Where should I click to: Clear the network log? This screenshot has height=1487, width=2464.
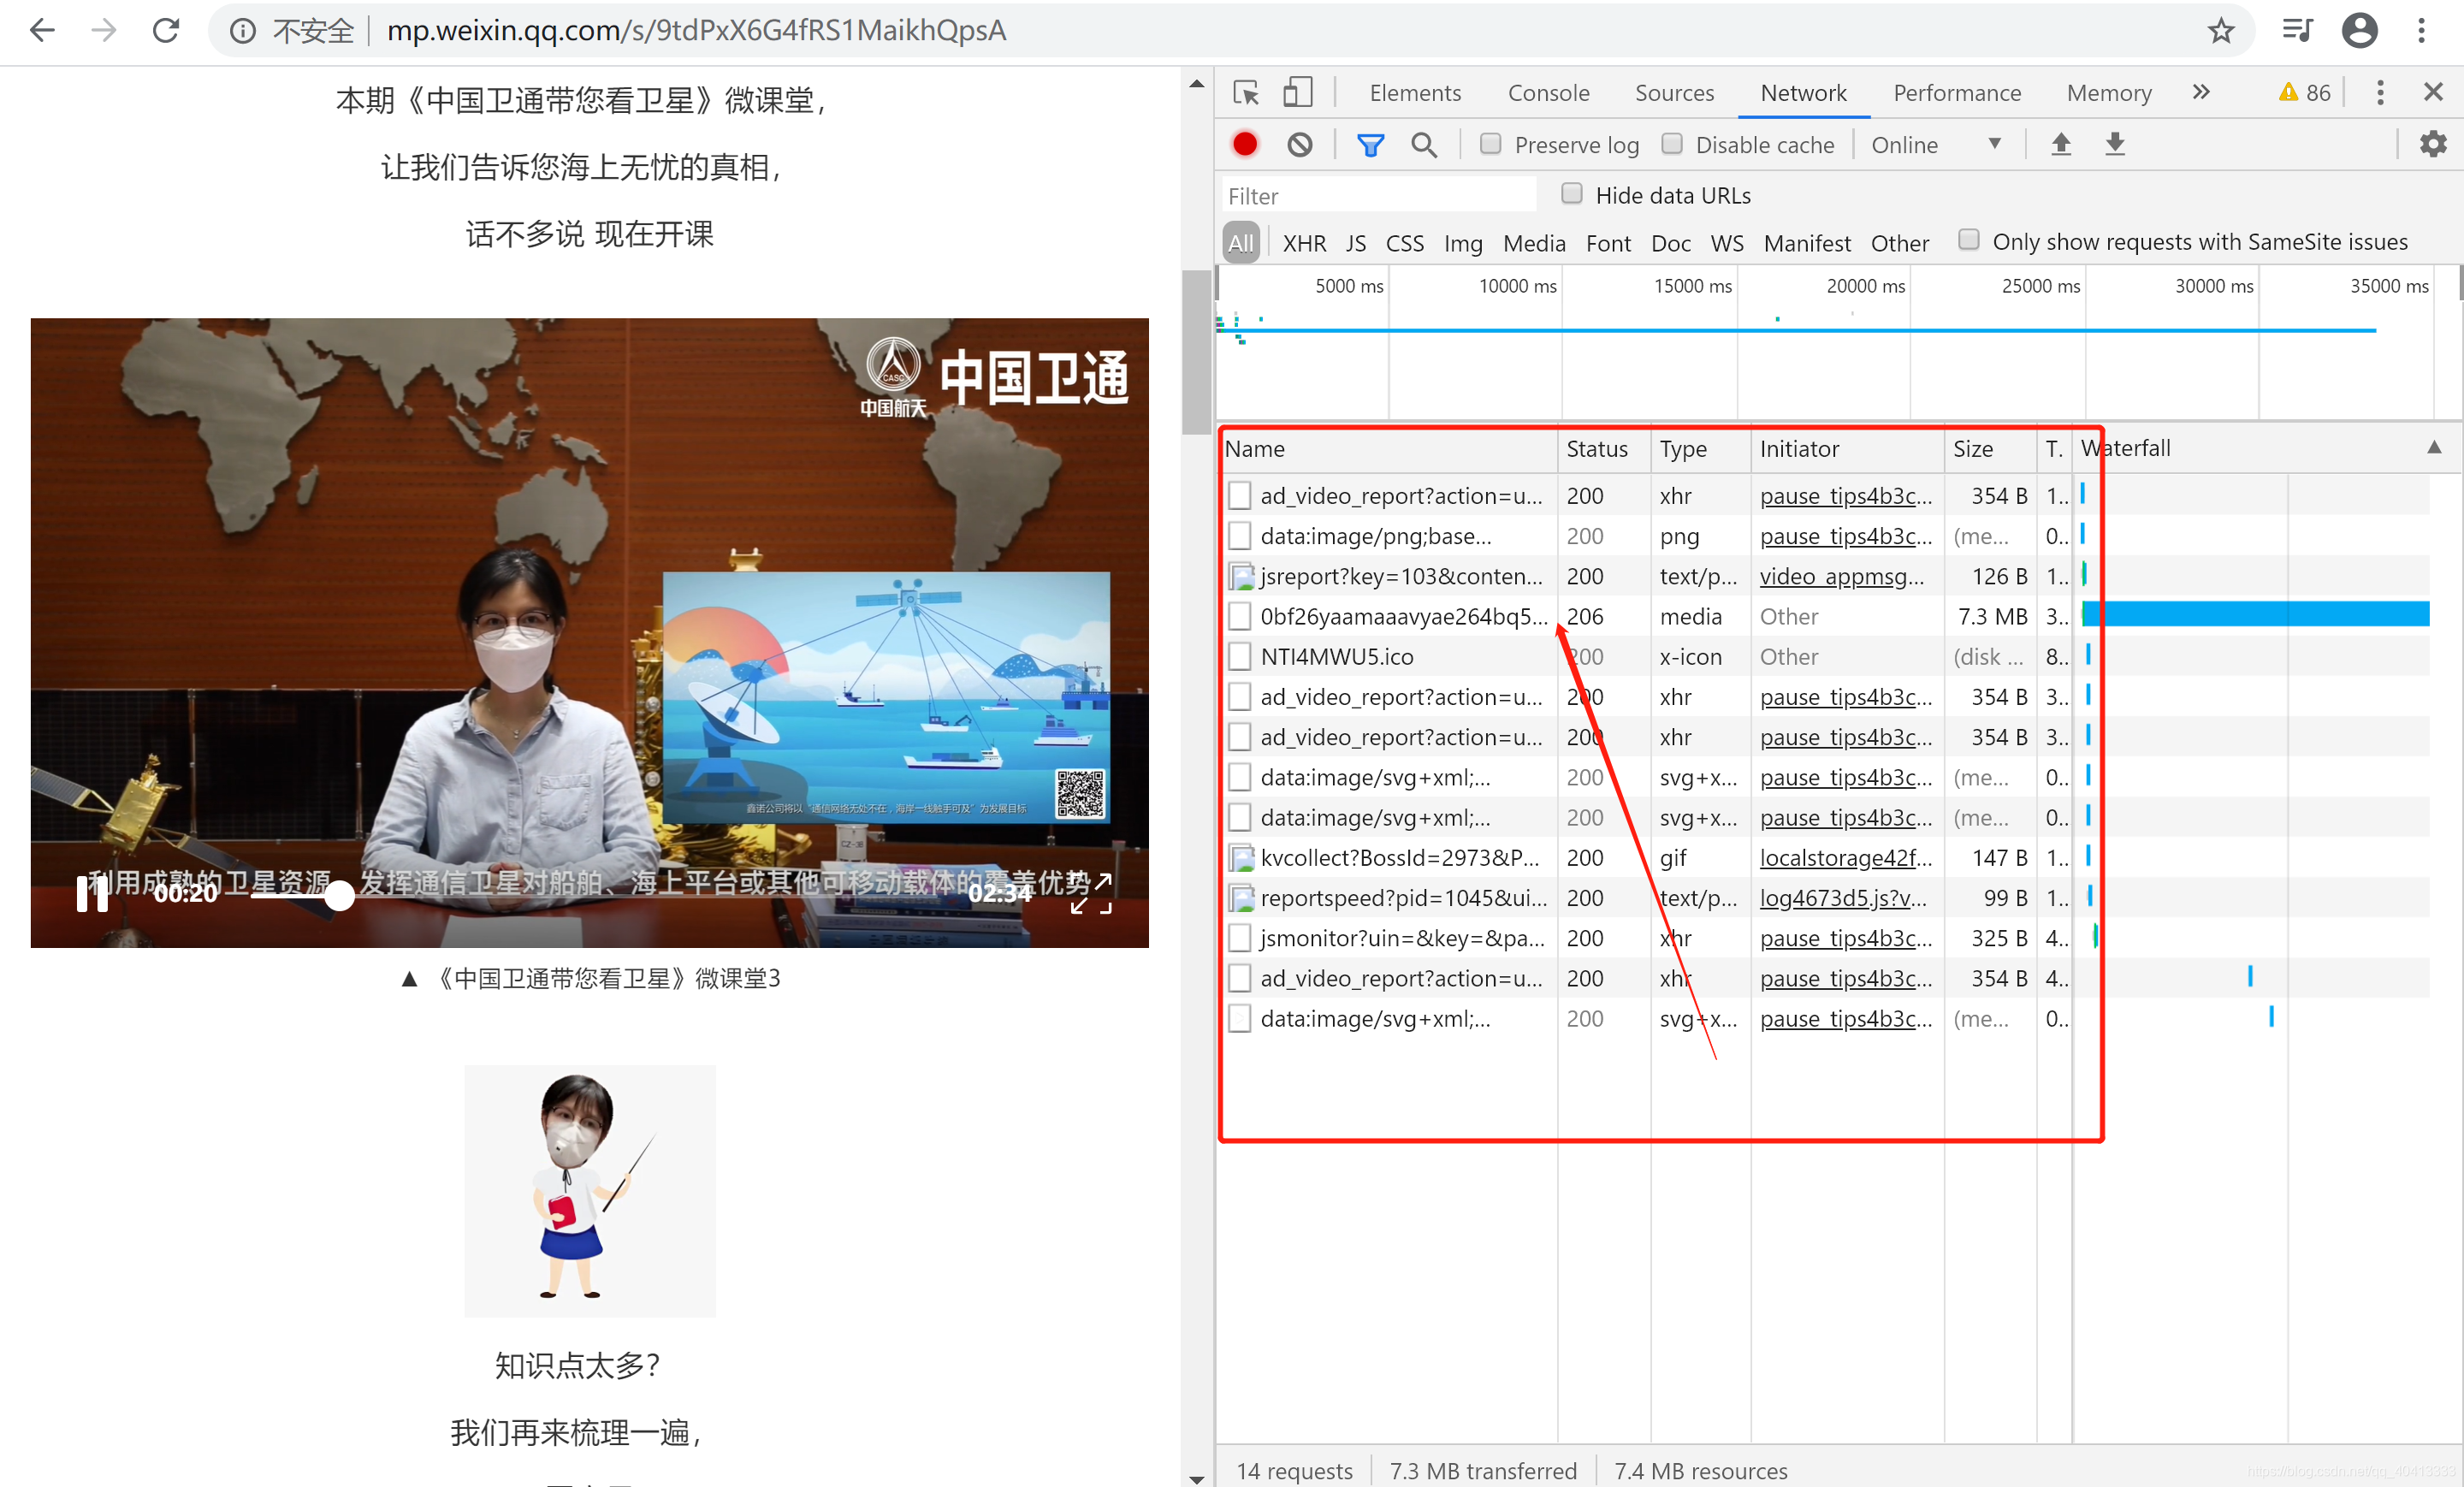tap(1299, 145)
